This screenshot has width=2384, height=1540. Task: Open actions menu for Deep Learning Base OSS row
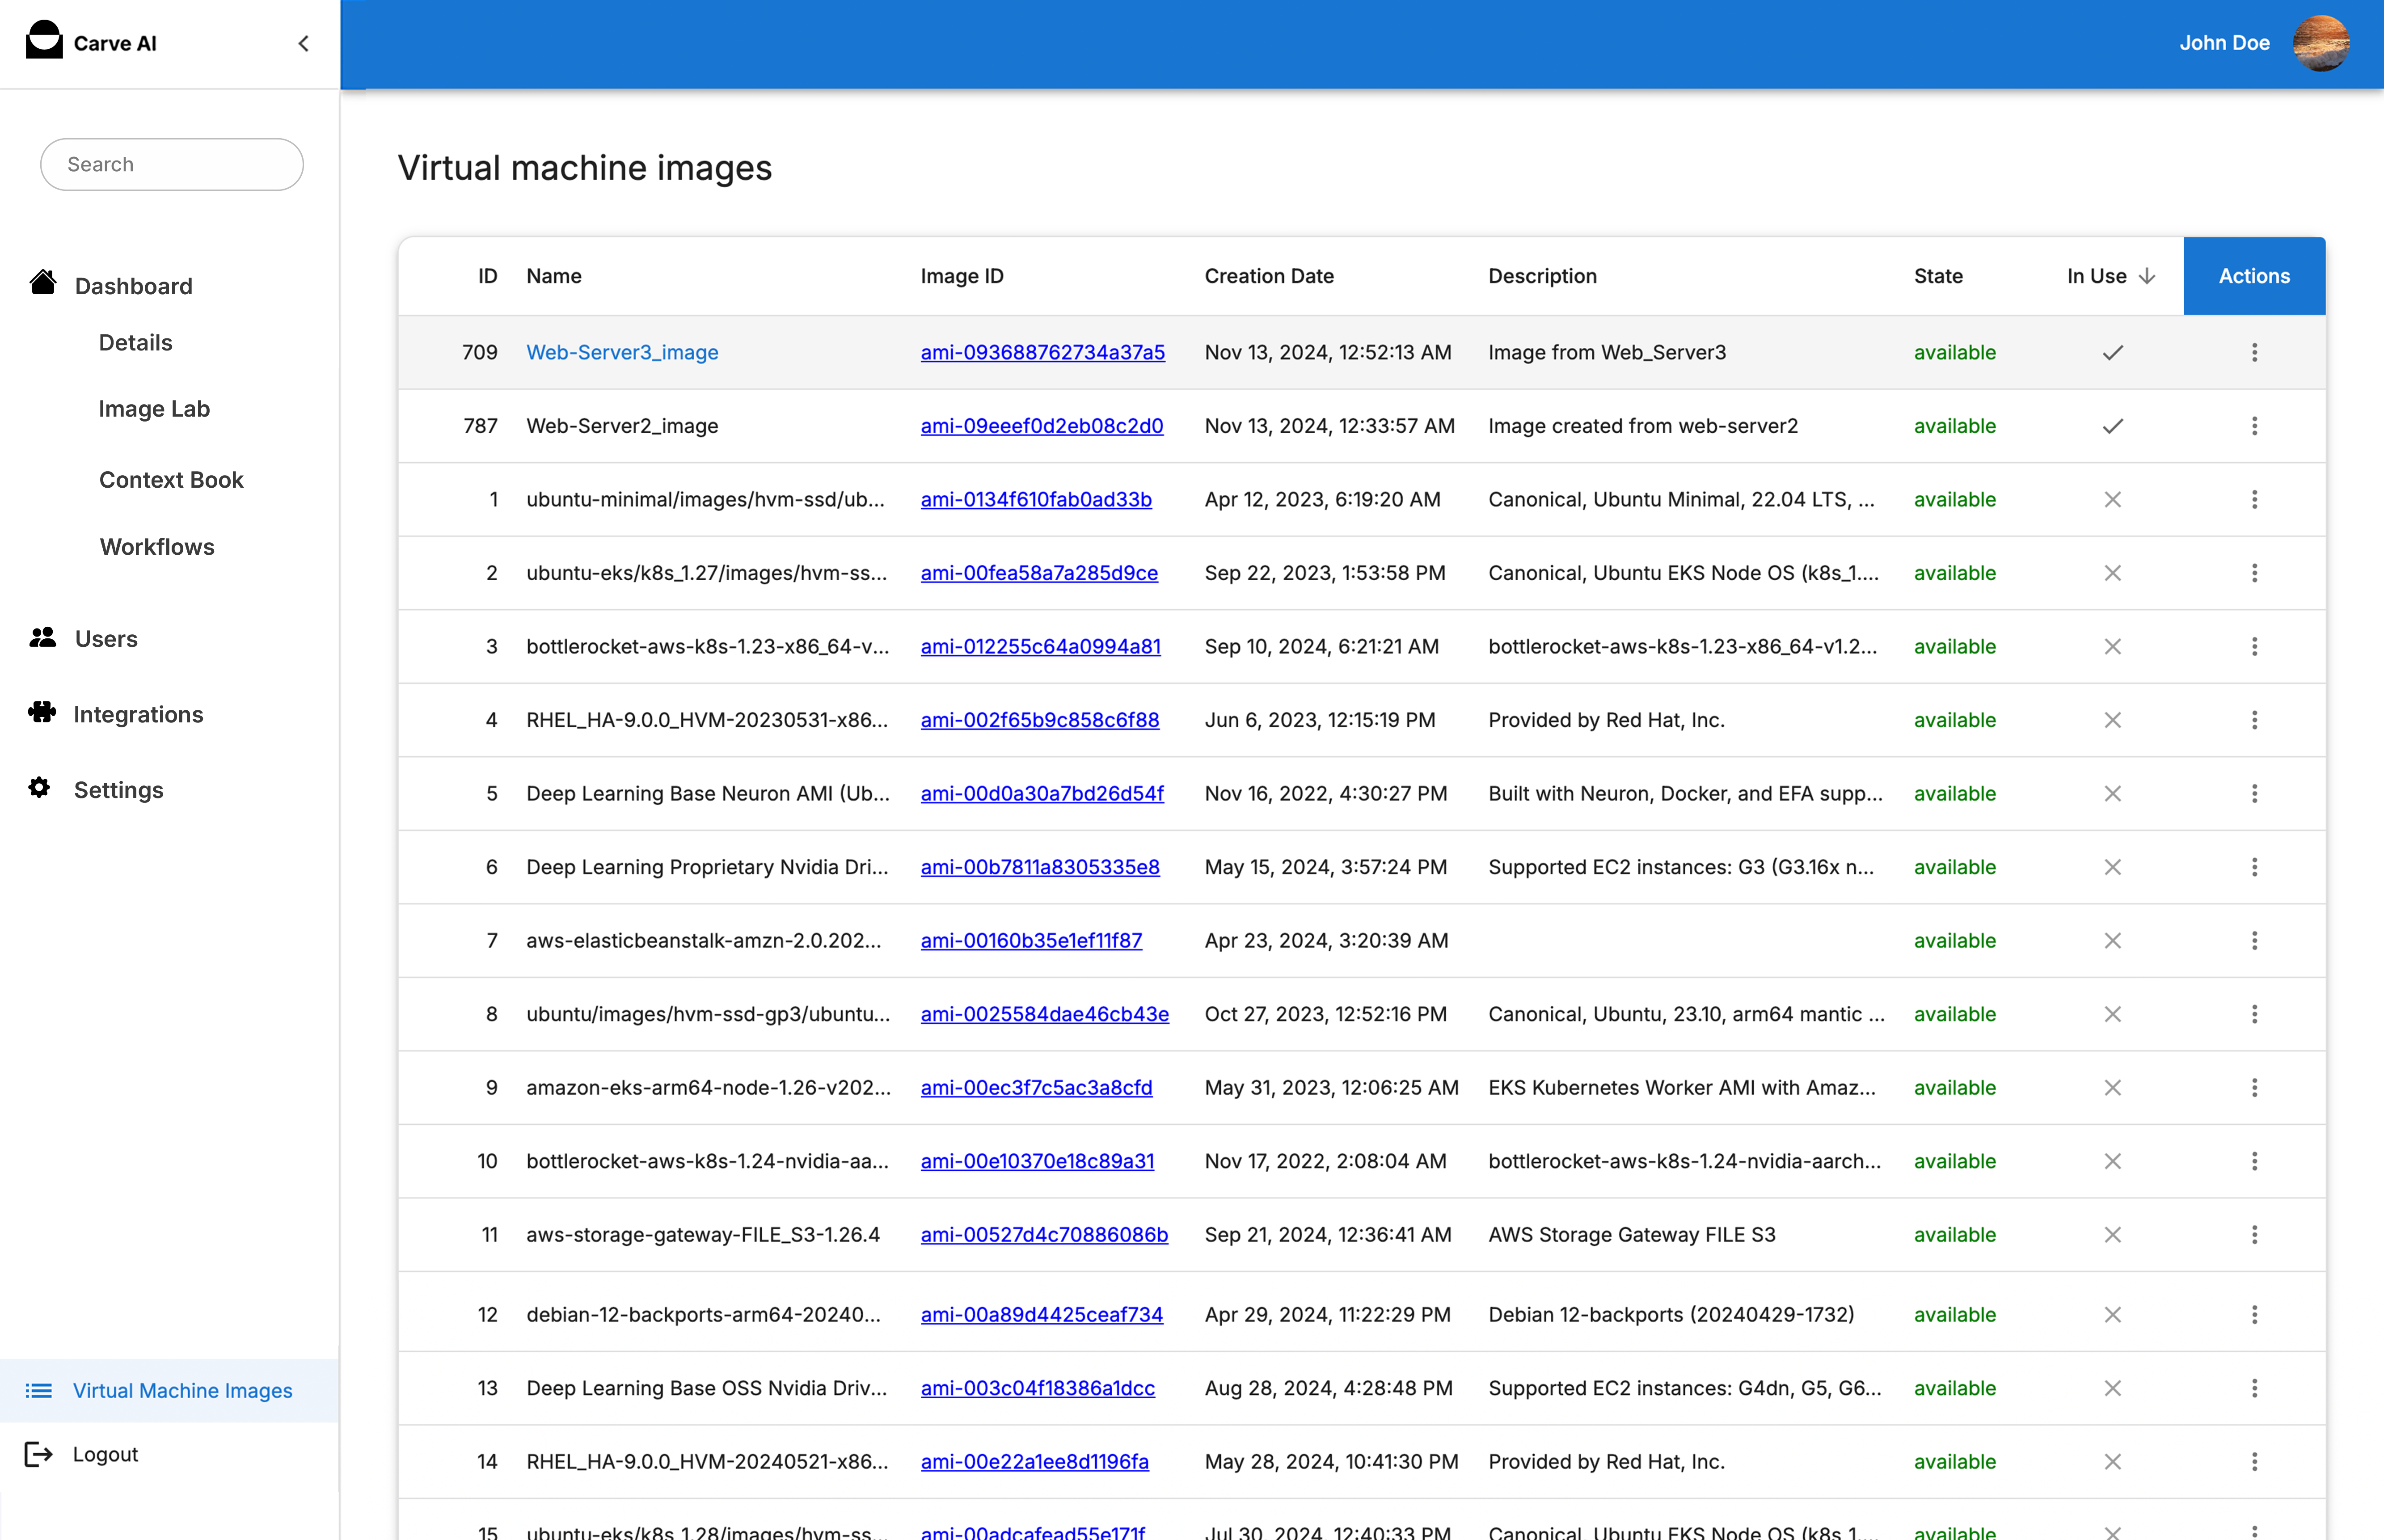[x=2254, y=1388]
